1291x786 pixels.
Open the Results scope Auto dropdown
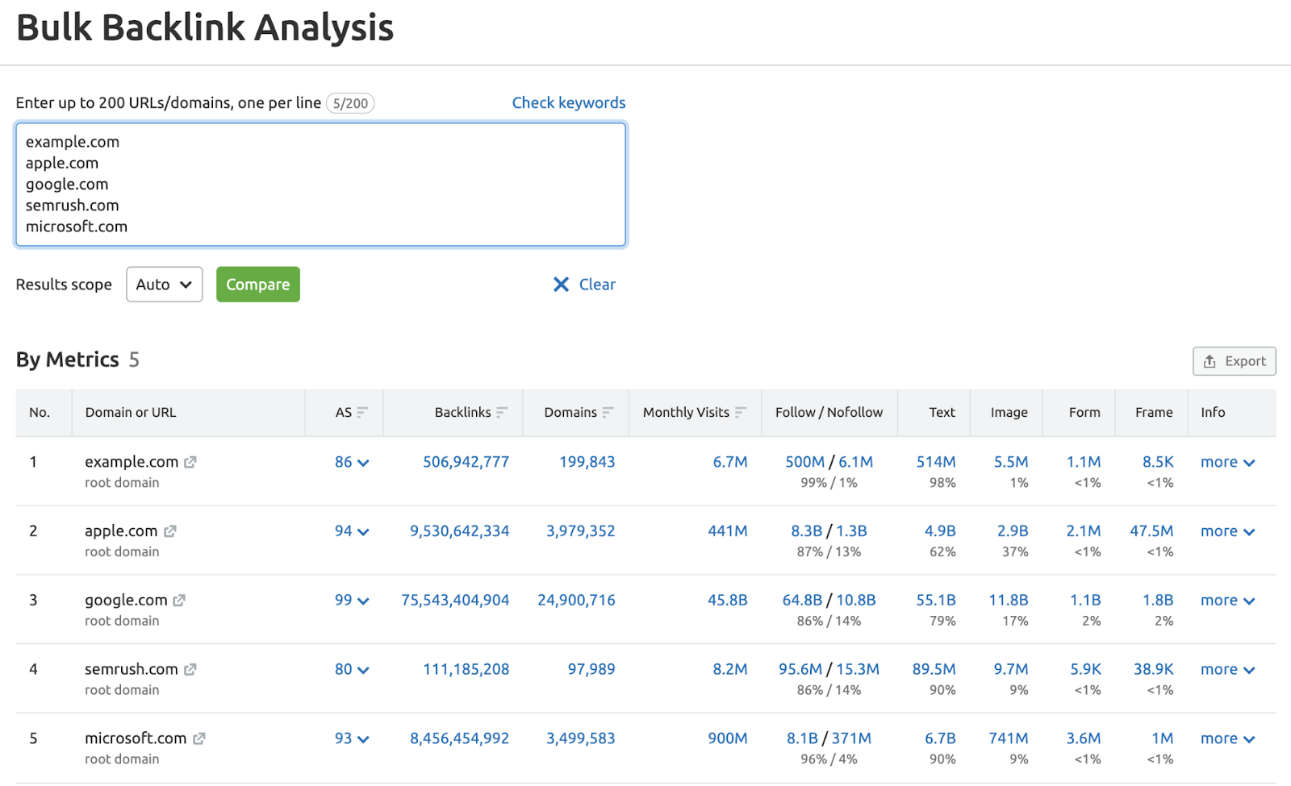click(x=165, y=285)
